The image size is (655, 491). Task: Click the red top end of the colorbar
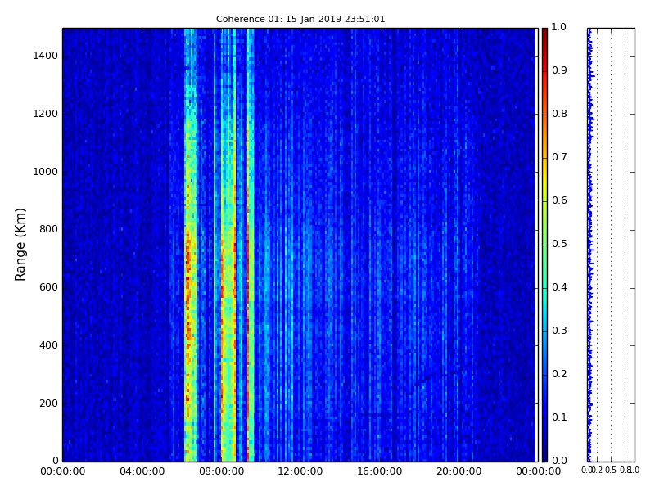tap(544, 34)
